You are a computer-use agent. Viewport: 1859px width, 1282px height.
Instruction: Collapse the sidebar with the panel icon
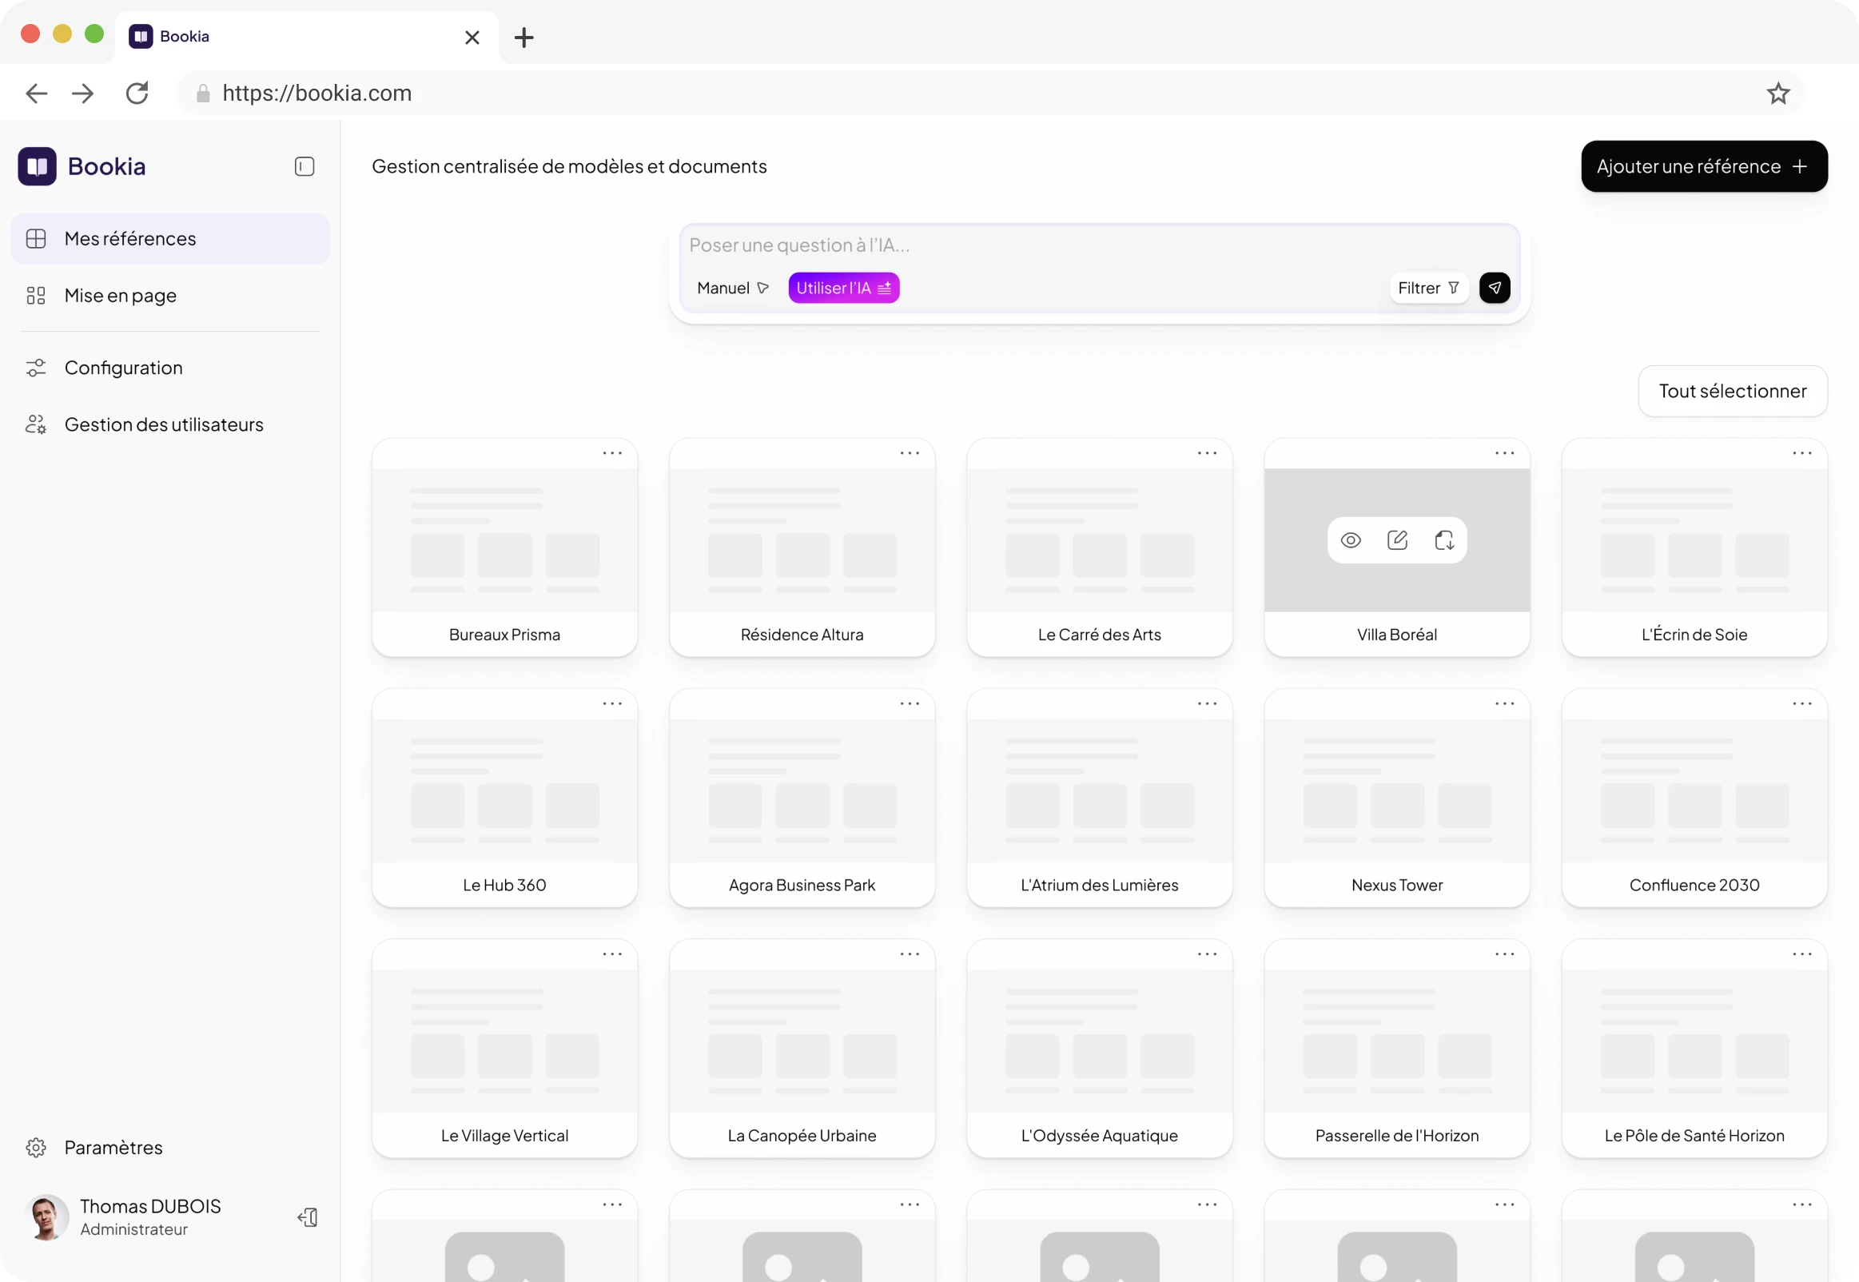(x=305, y=166)
